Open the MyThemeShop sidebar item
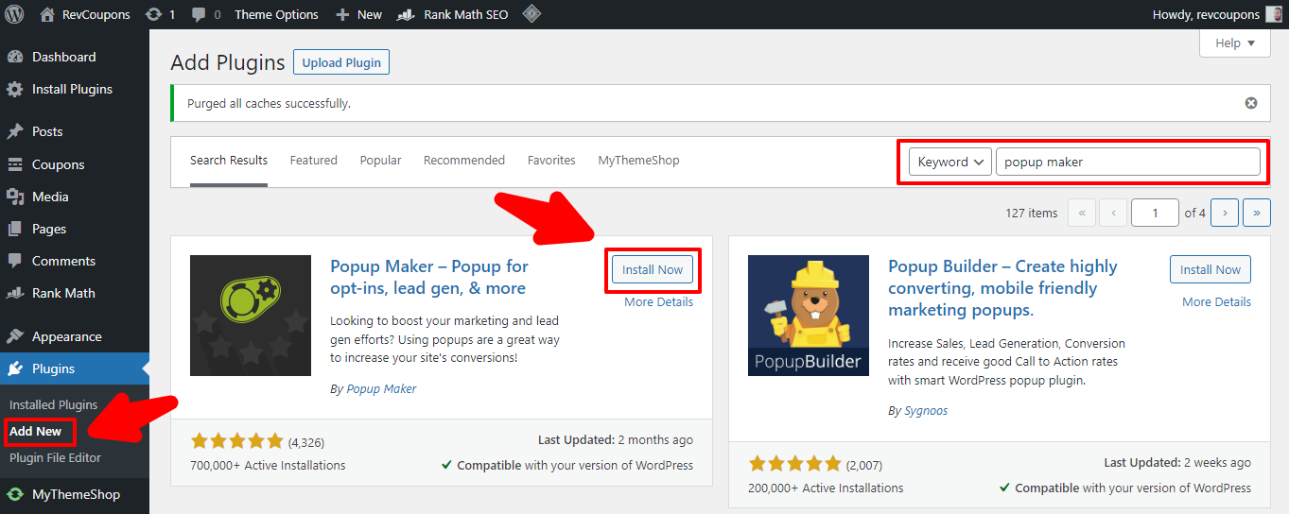Screen dimensions: 1289x514 point(76,494)
